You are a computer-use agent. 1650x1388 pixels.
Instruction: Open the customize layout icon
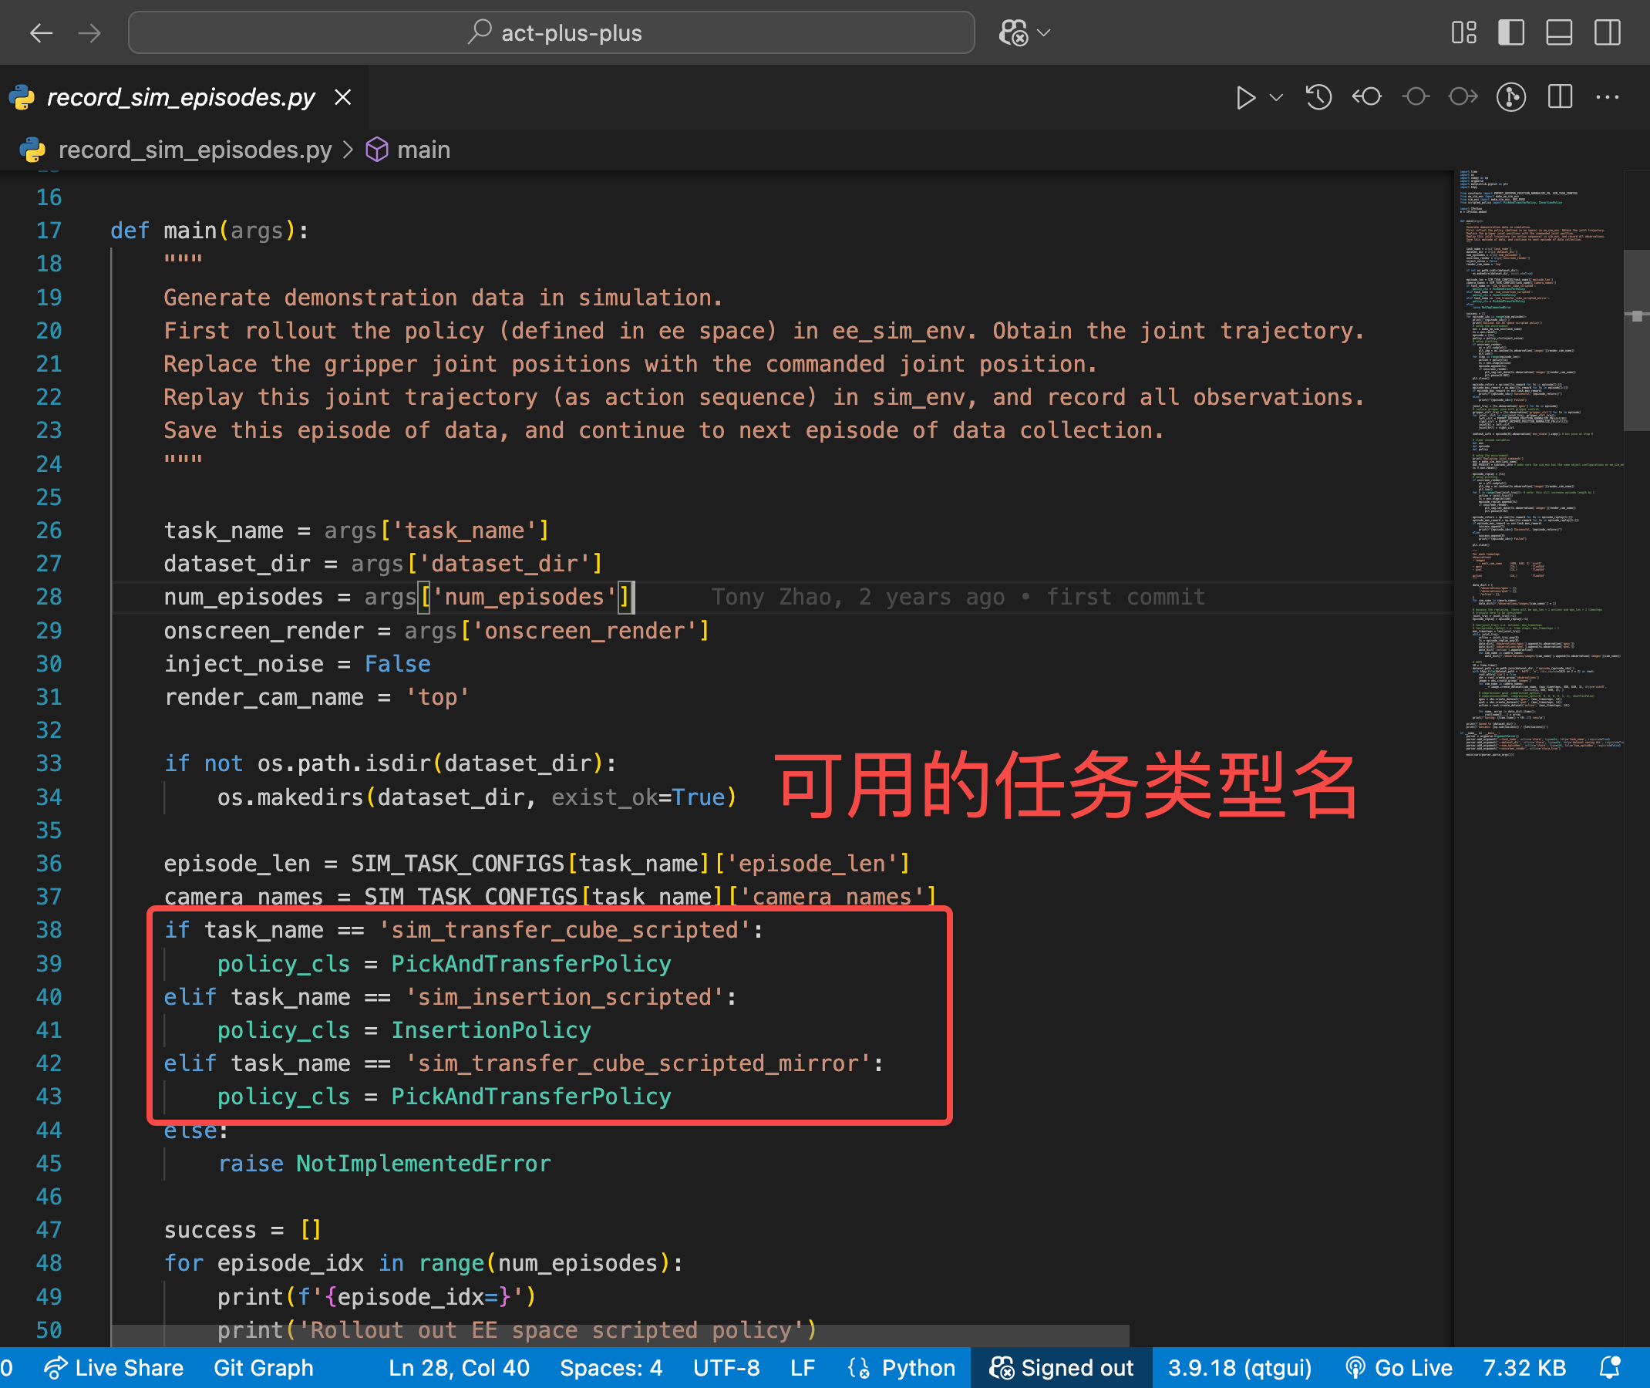[1463, 33]
